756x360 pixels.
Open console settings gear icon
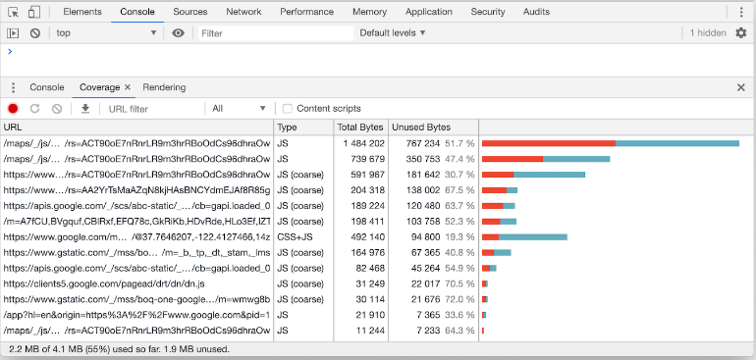pos(740,32)
